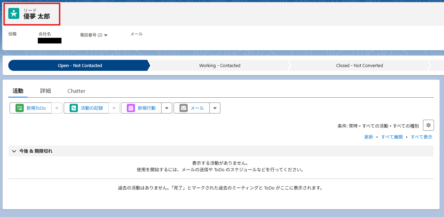Click the メール envelope icon
This screenshot has width=444, height=217.
coord(184,108)
